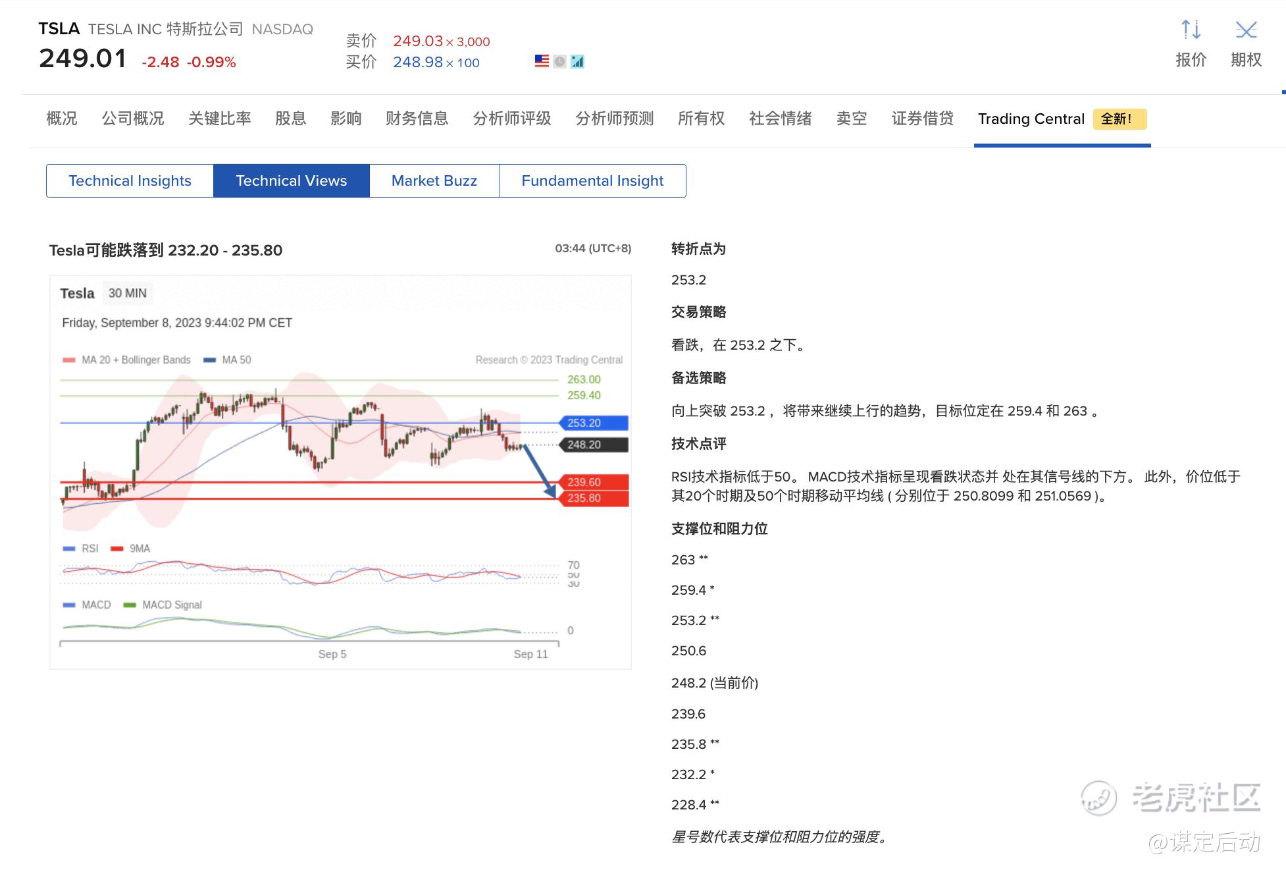This screenshot has width=1286, height=872.
Task: Click the 263 ** resistance level row
Action: pyautogui.click(x=690, y=560)
